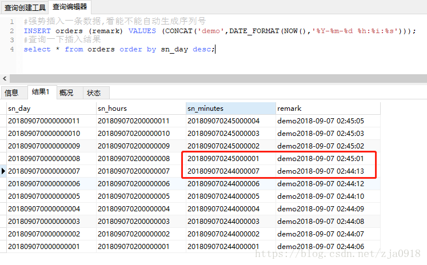
Task: Select sn_minutes cell 201809070245000002
Action: pos(231,146)
